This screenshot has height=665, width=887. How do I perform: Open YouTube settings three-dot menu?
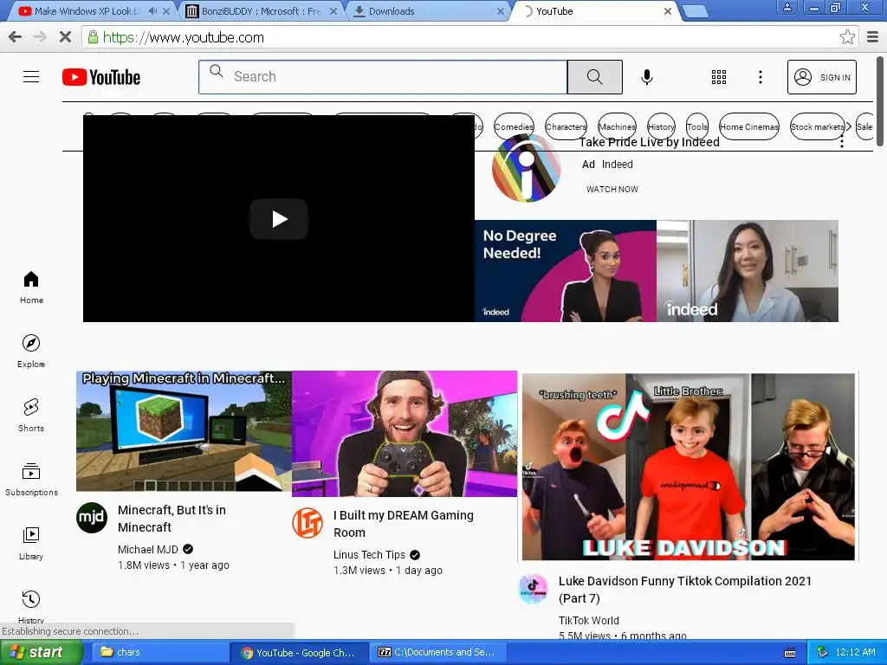761,77
